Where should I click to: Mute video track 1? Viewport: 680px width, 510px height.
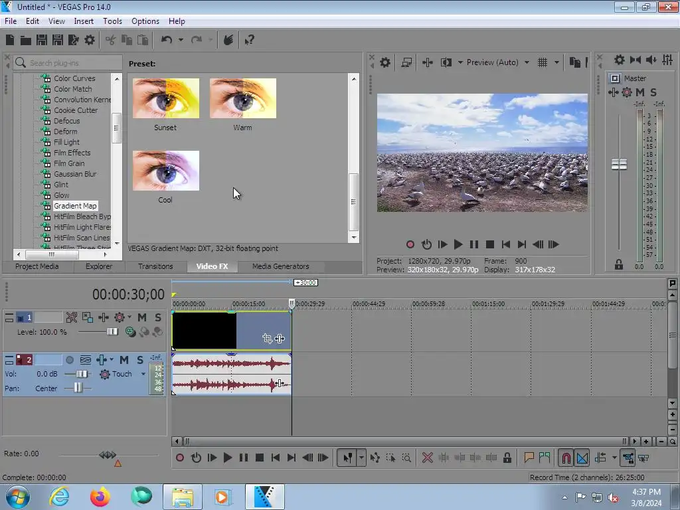tap(142, 317)
